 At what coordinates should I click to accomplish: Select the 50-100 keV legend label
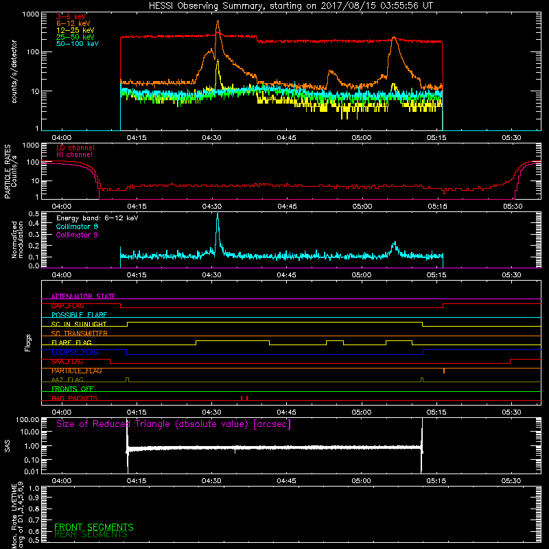[x=78, y=43]
